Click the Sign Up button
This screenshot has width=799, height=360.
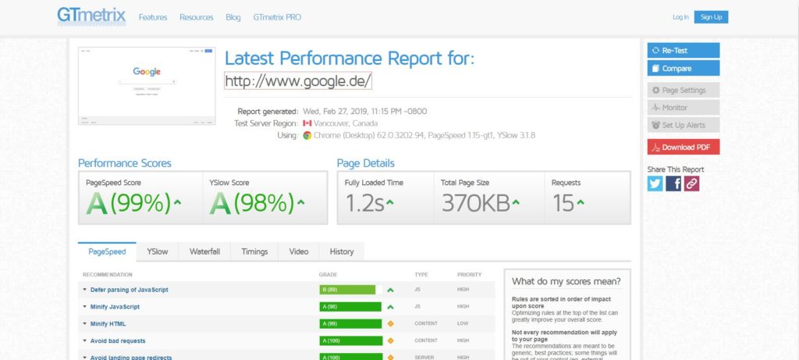tap(711, 17)
